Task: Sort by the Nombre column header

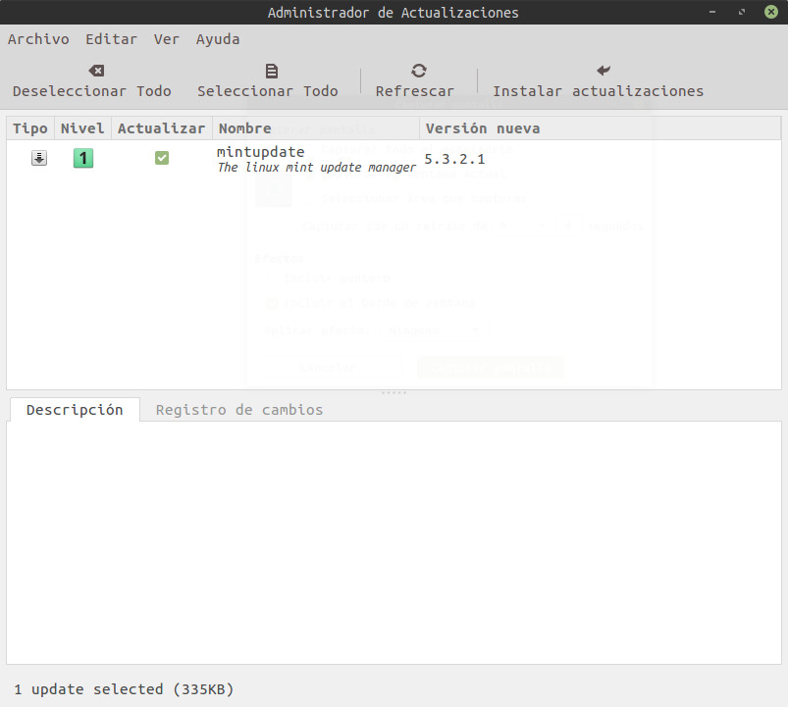Action: 316,128
